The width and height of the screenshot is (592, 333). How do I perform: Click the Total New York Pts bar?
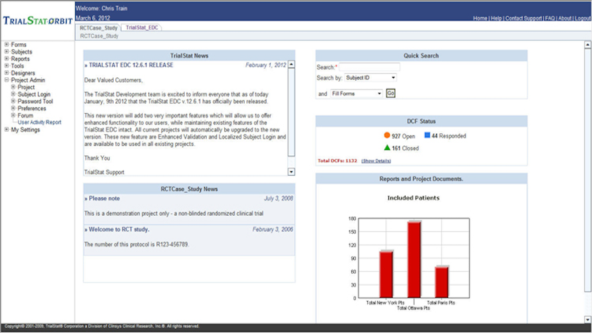(386, 274)
